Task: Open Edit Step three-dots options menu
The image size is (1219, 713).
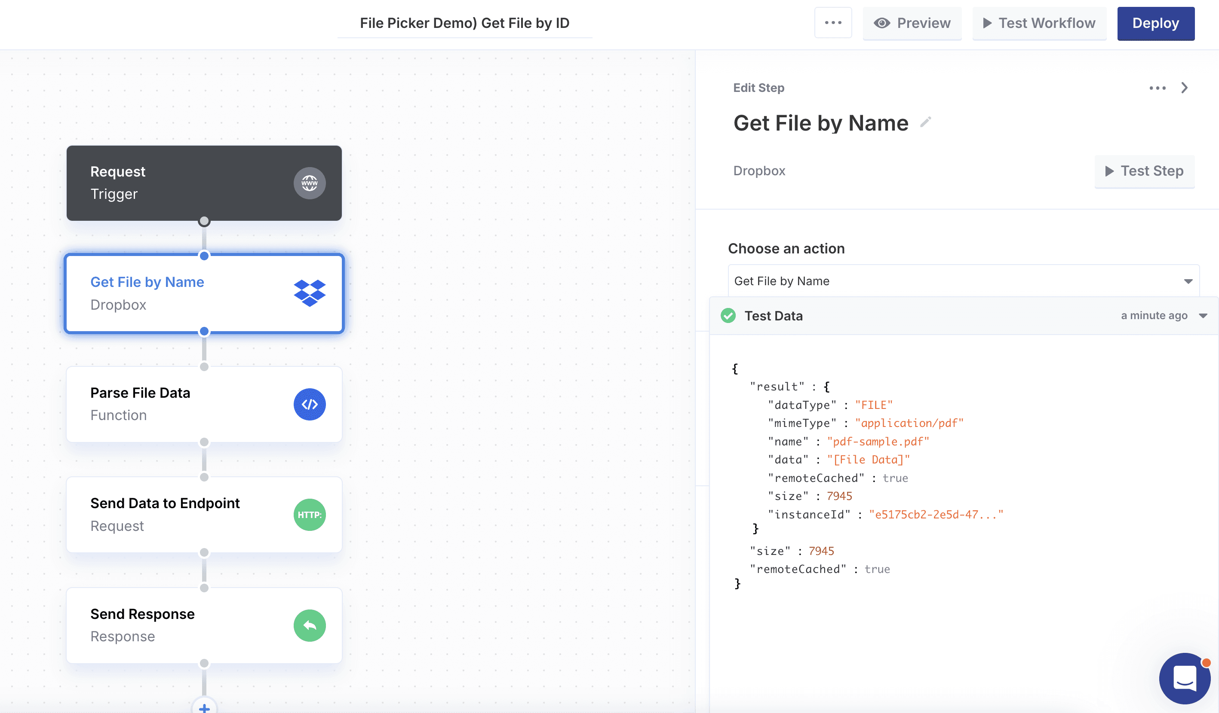Action: (x=1157, y=88)
